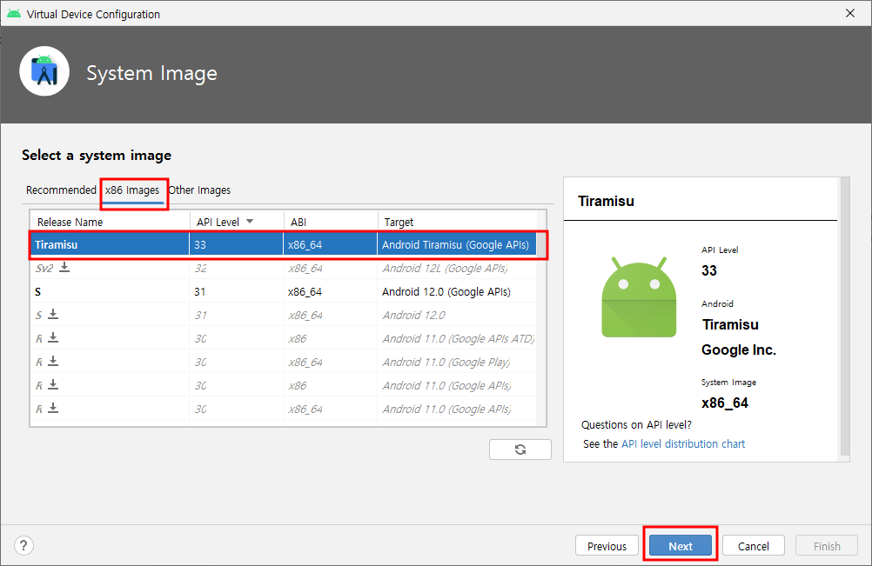Download the R x86_64 Android 11.0 Google APIs image
Image resolution: width=872 pixels, height=566 pixels.
tap(53, 408)
